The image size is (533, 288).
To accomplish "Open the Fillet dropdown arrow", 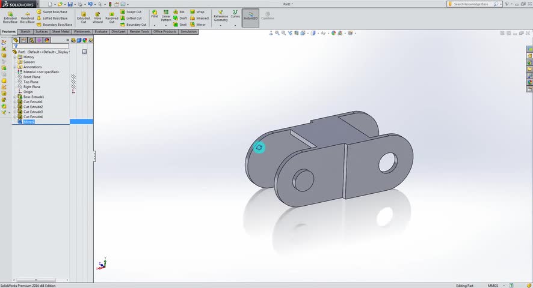I will click(155, 25).
